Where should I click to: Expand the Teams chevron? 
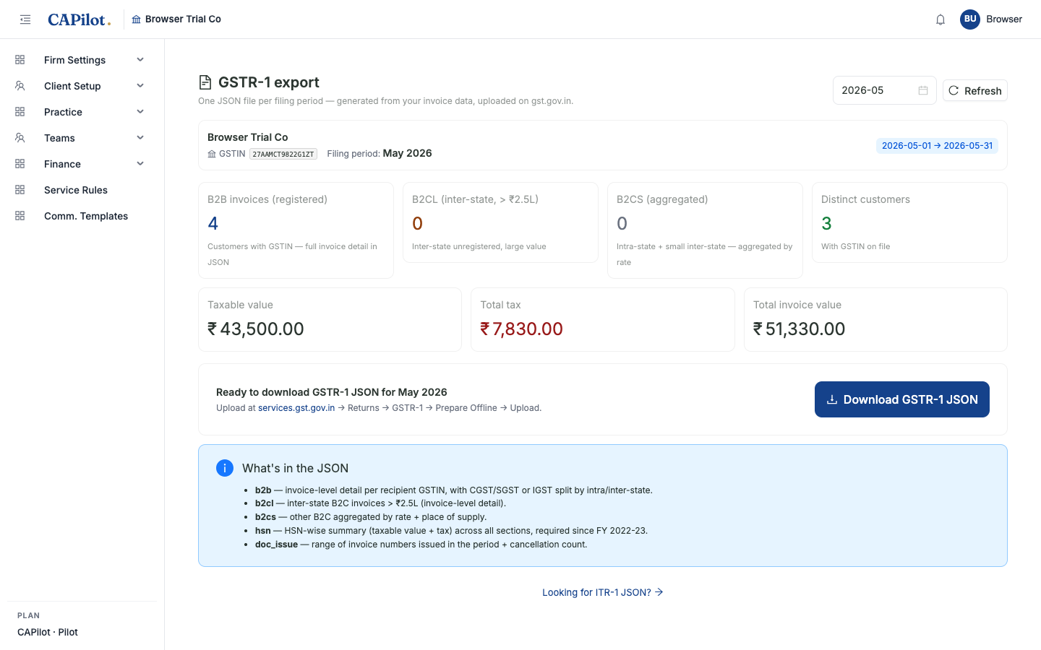(140, 138)
